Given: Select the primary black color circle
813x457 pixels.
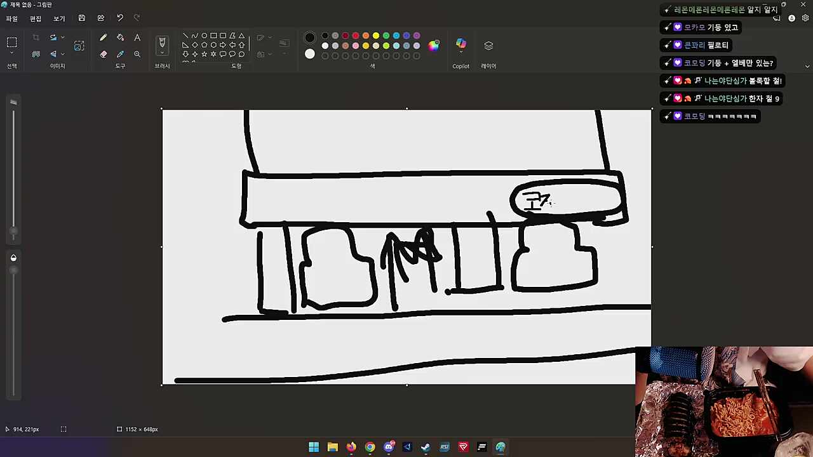Looking at the screenshot, I should click(x=310, y=38).
